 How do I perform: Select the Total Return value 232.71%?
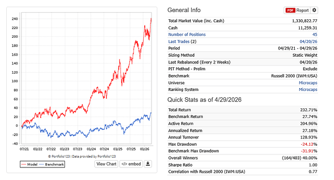pos(309,110)
